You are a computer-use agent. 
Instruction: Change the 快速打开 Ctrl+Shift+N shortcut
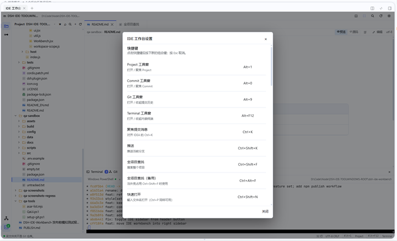click(x=248, y=197)
